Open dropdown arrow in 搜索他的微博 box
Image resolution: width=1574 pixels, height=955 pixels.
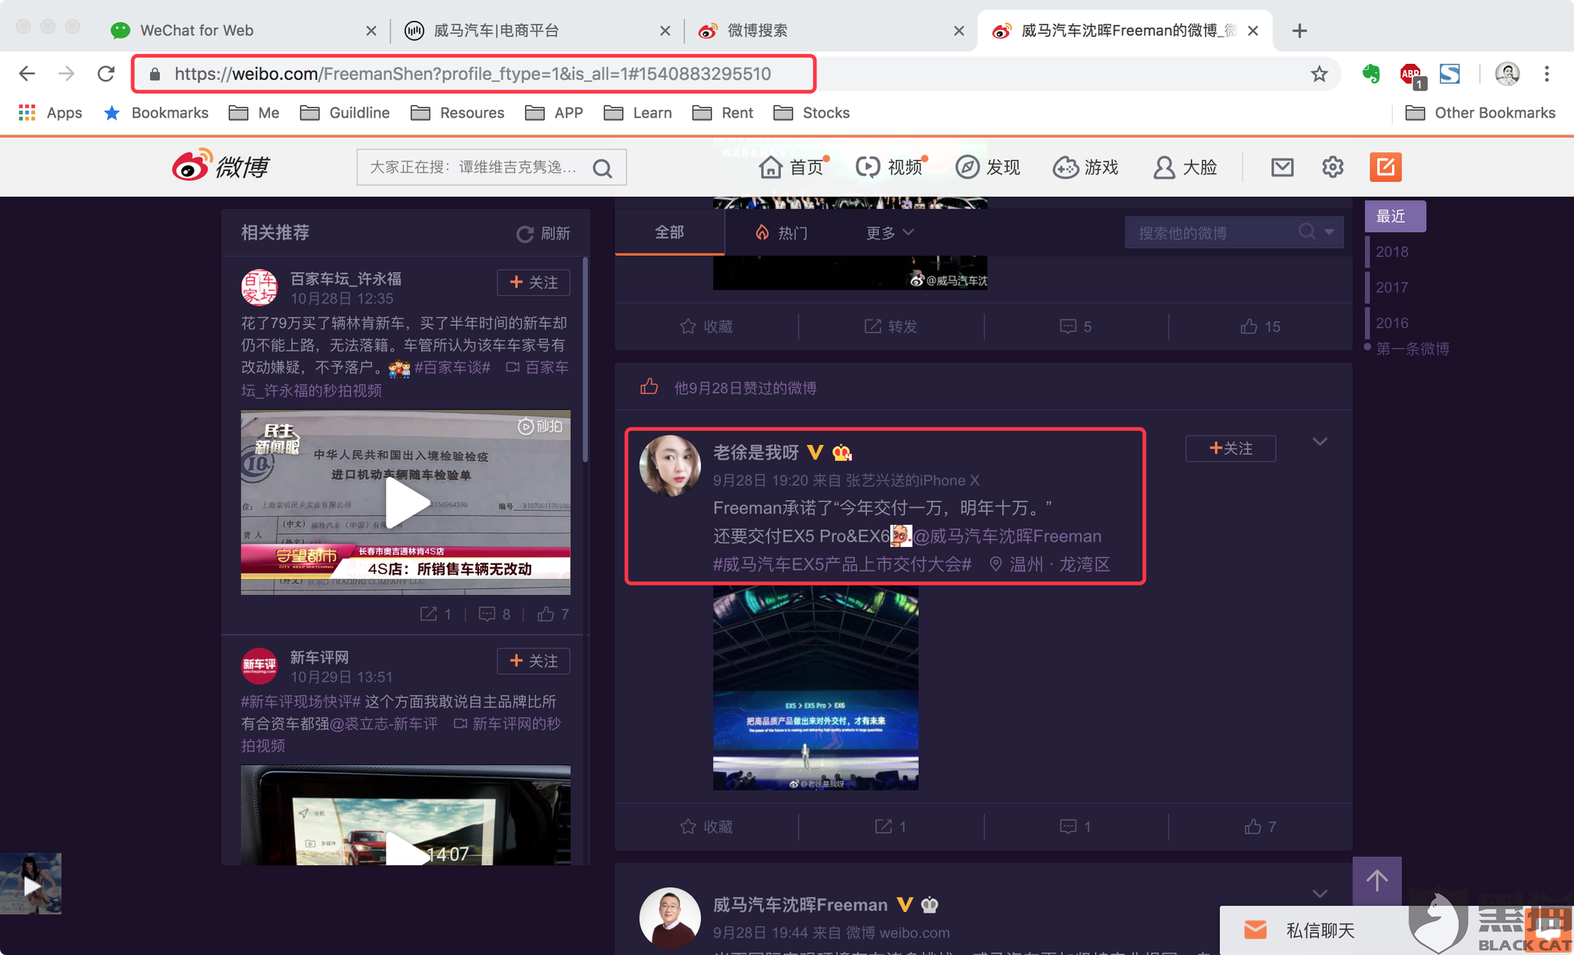1329,232
